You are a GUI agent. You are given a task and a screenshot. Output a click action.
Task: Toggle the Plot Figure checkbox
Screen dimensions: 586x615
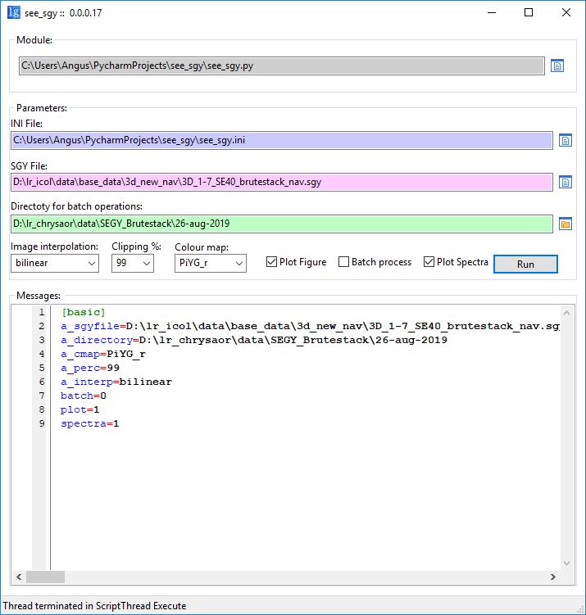(272, 262)
